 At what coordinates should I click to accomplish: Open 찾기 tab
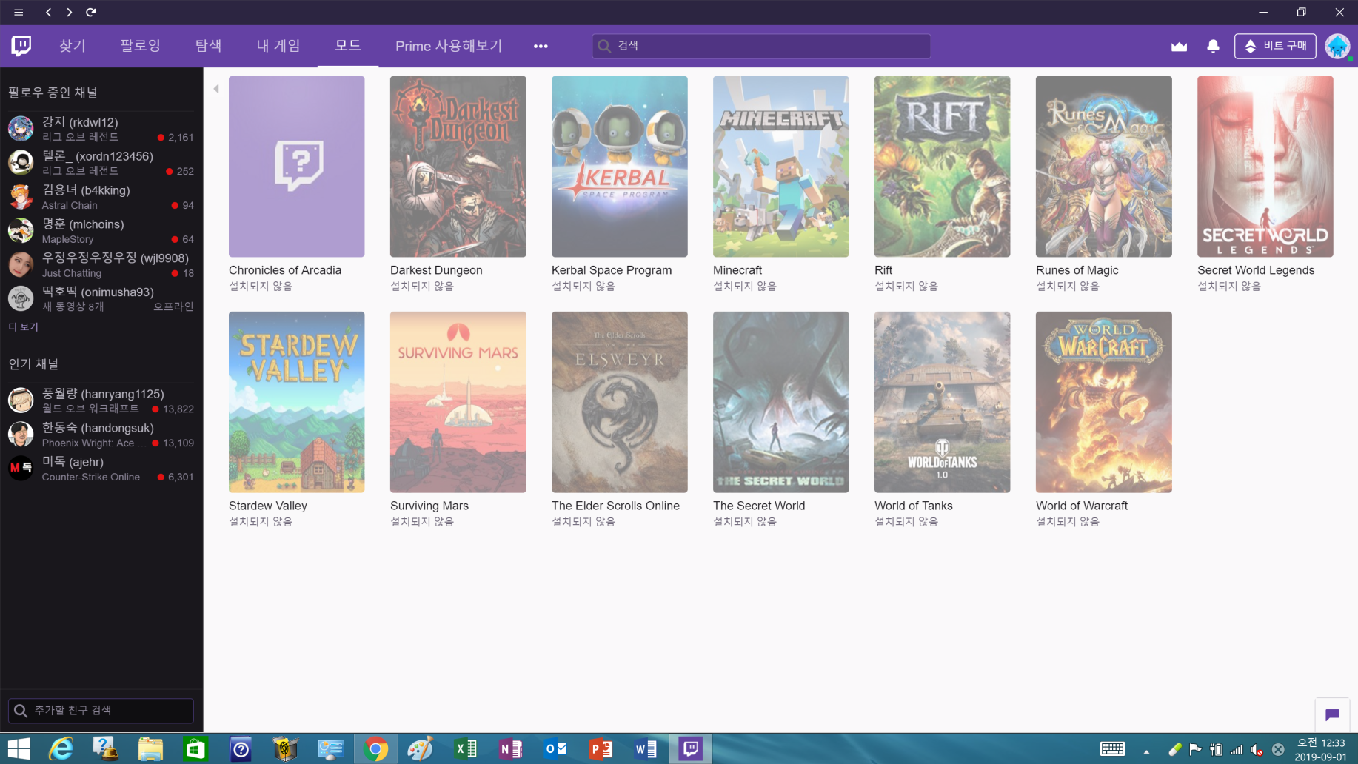pyautogui.click(x=73, y=46)
